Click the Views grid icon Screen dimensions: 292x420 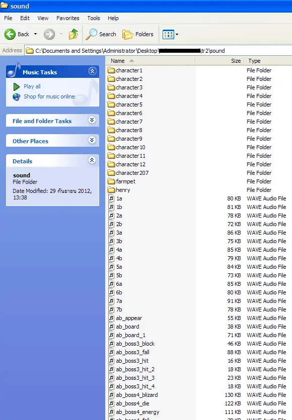(x=168, y=34)
